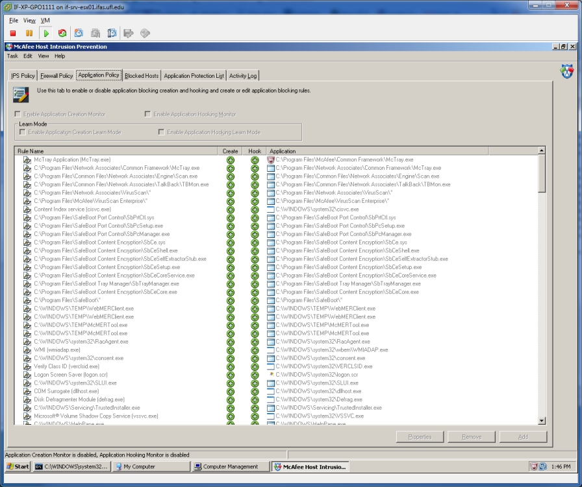
Task: Click the Add button
Action: click(x=523, y=437)
